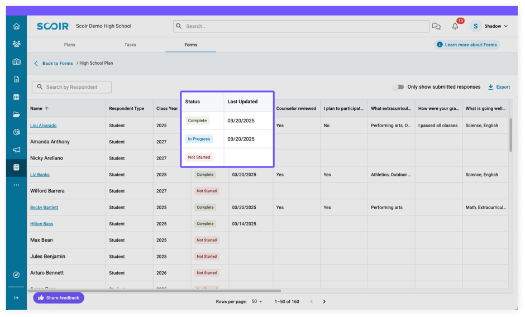Click the name Wilford Barrera
Image resolution: width=525 pixels, height=317 pixels.
coord(47,191)
